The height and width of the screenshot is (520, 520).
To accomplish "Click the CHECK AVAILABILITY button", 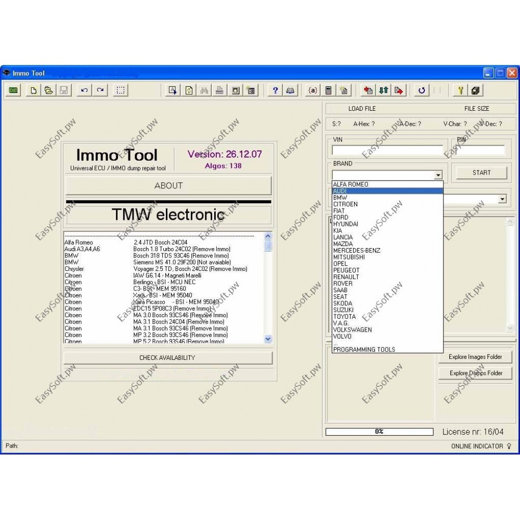I will (x=167, y=358).
